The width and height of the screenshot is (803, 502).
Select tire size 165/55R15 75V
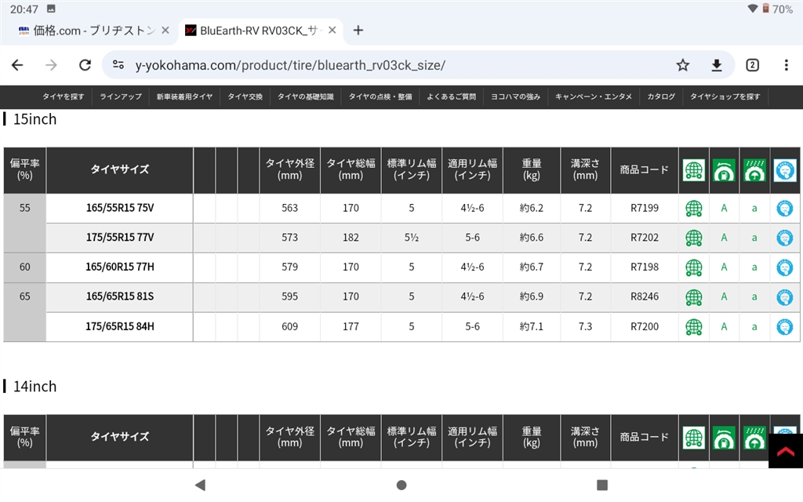pos(120,208)
